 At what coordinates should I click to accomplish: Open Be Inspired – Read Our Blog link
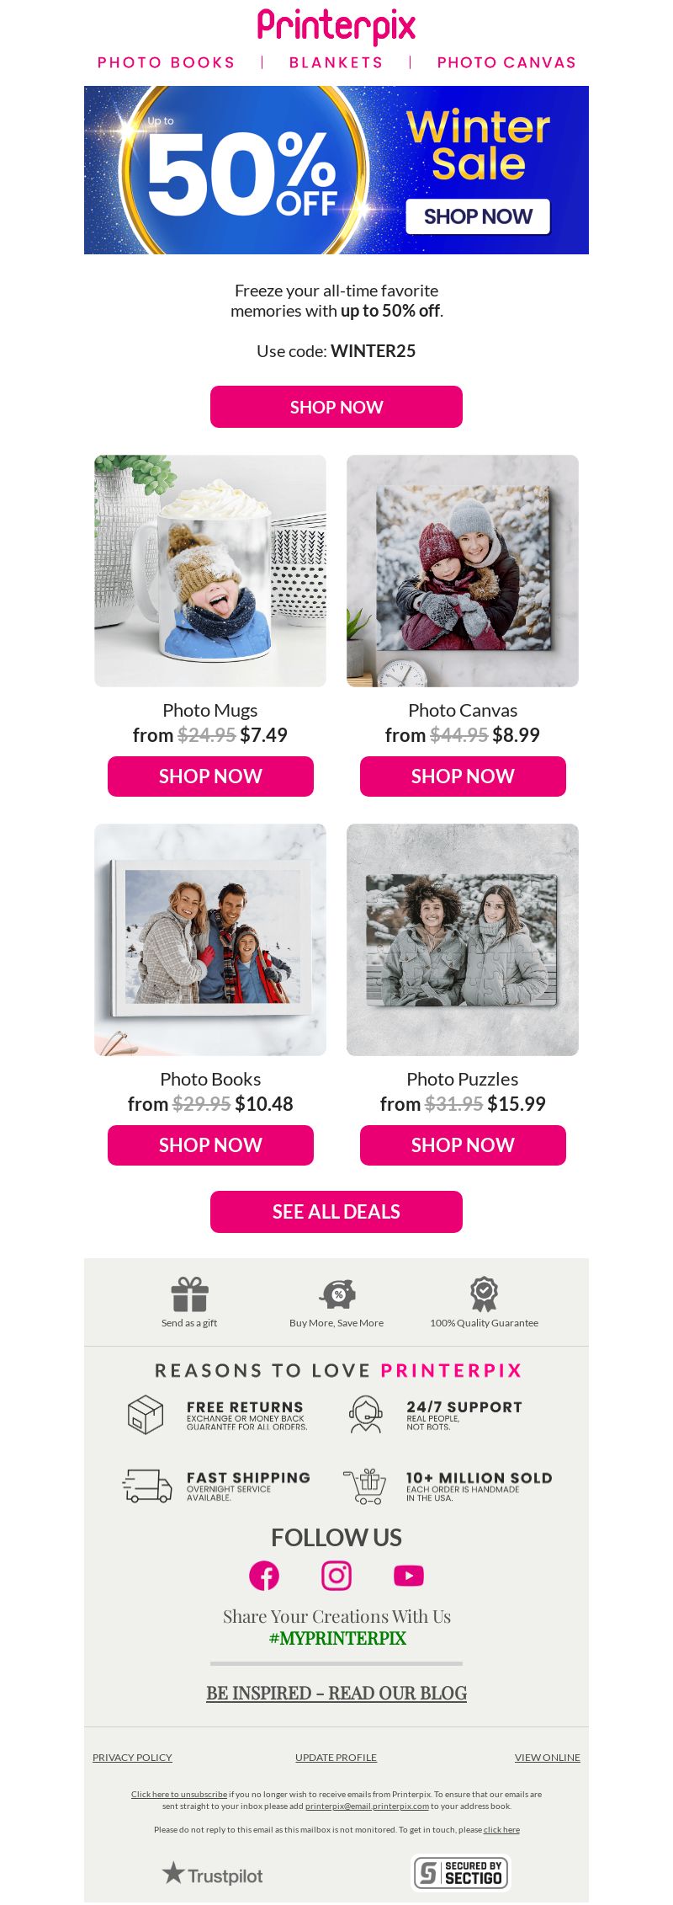click(336, 1693)
